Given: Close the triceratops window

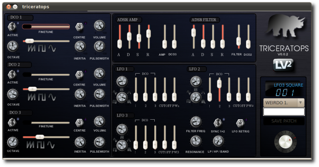Looking at the screenshot, I should pos(8,7).
